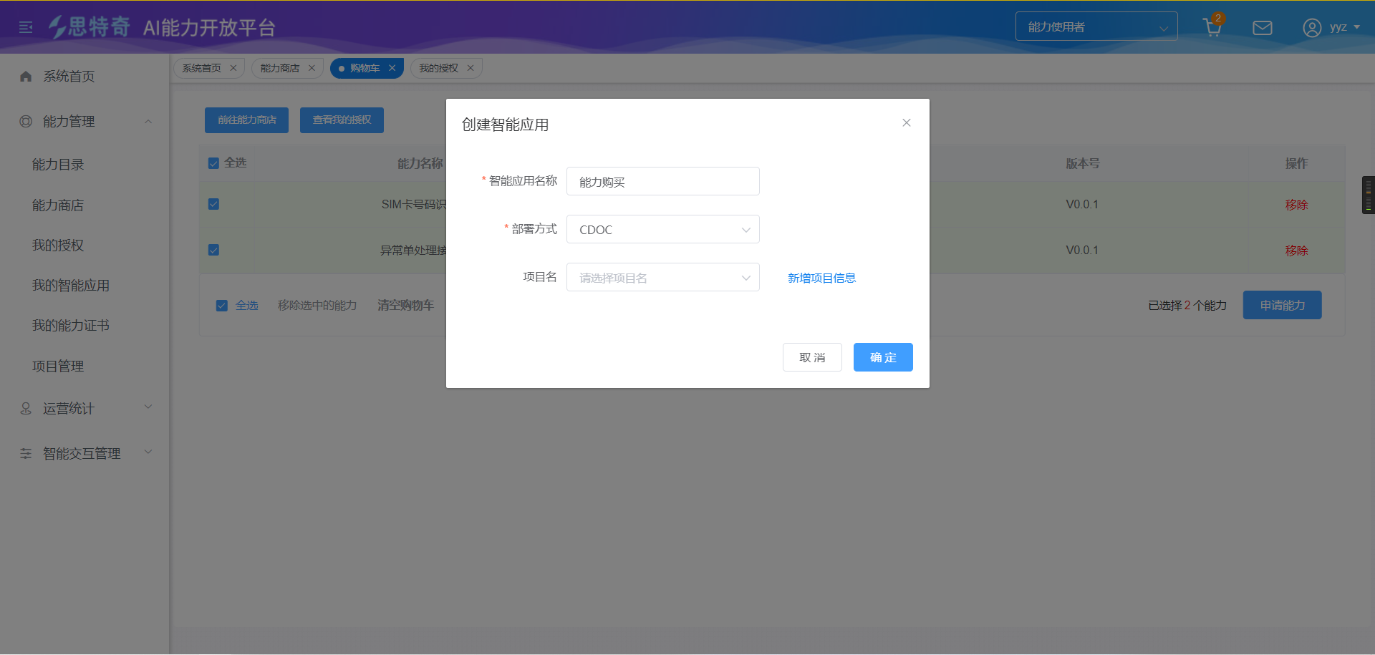The height and width of the screenshot is (655, 1375).
Task: Click the 取消 cancel button
Action: coord(812,357)
